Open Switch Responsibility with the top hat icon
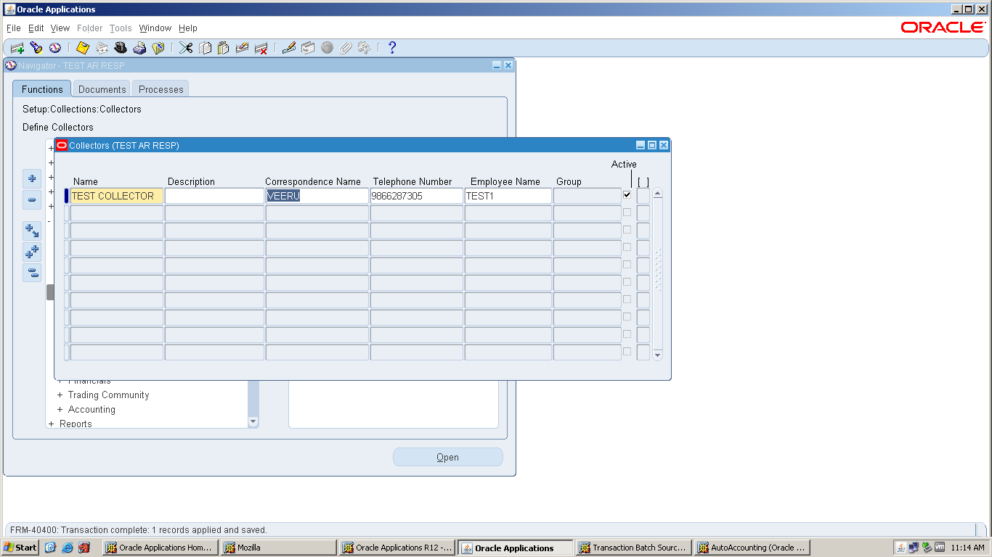The height and width of the screenshot is (557, 992). click(121, 48)
